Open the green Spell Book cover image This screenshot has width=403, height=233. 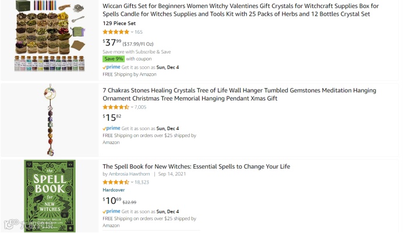point(50,196)
